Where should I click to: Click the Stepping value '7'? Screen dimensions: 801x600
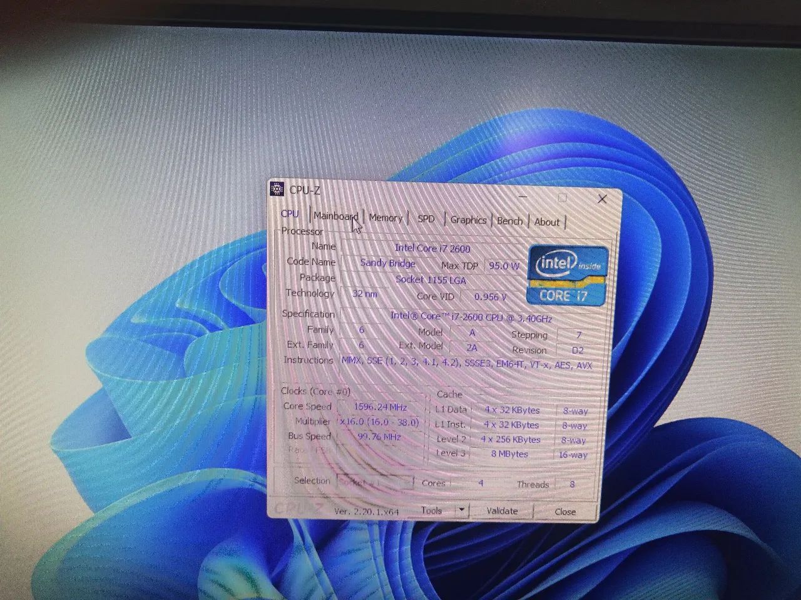pos(579,335)
